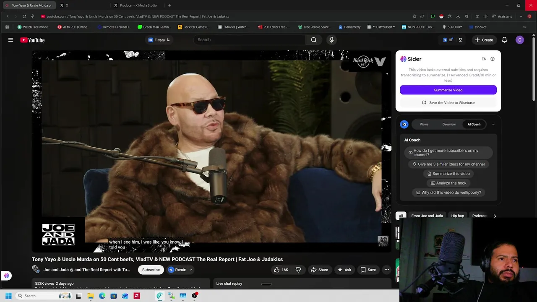This screenshot has height=302, width=537.
Task: Expand hidden bookmarks with double chevron
Action: click(x=524, y=27)
